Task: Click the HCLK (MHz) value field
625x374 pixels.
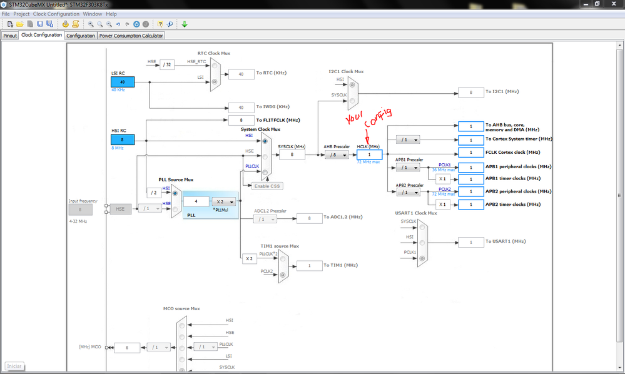Action: tap(370, 154)
